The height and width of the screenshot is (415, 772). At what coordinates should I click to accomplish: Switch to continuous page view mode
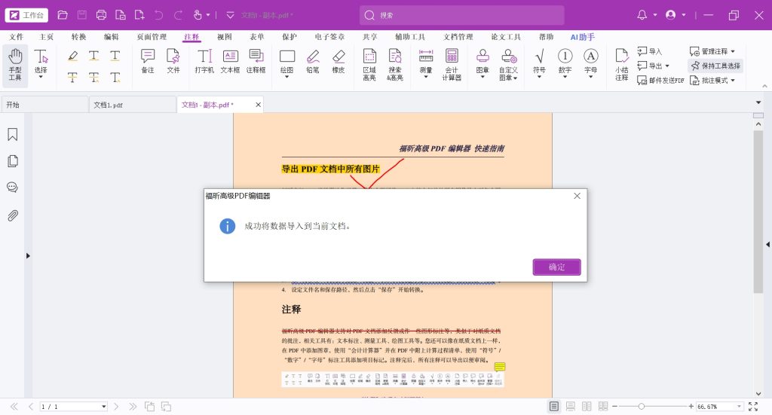coord(570,407)
